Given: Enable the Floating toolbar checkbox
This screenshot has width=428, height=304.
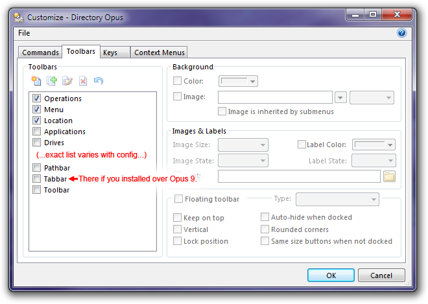Looking at the screenshot, I should [x=179, y=198].
